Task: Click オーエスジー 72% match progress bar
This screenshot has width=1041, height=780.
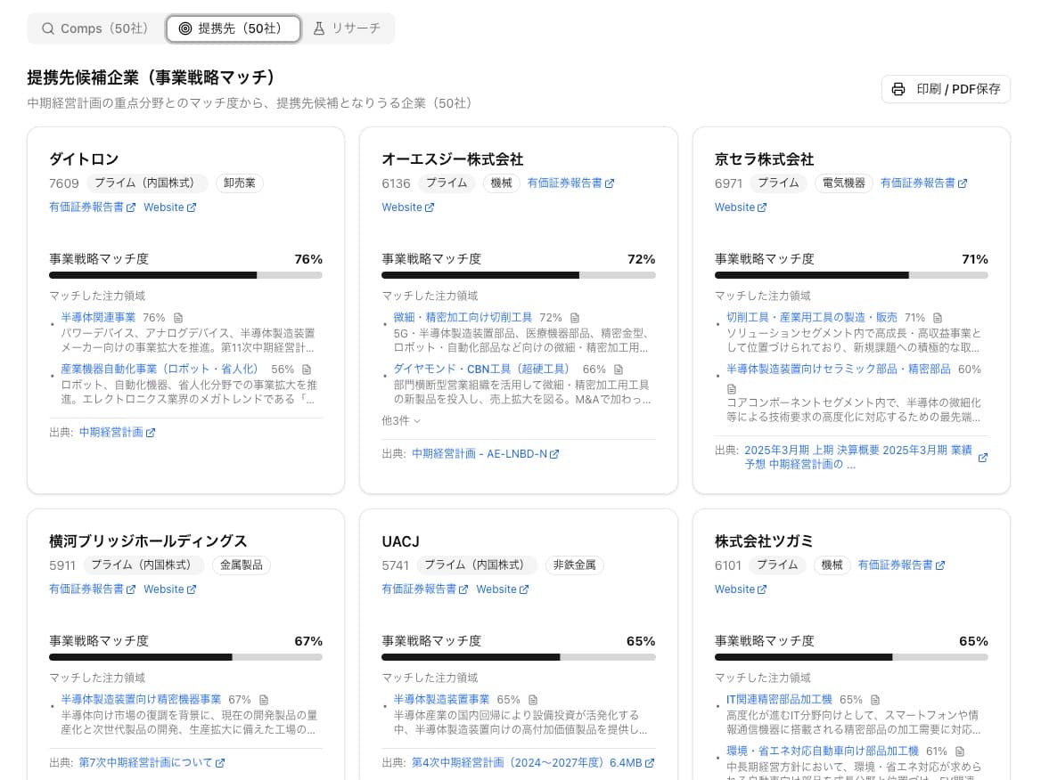Action: pyautogui.click(x=519, y=274)
